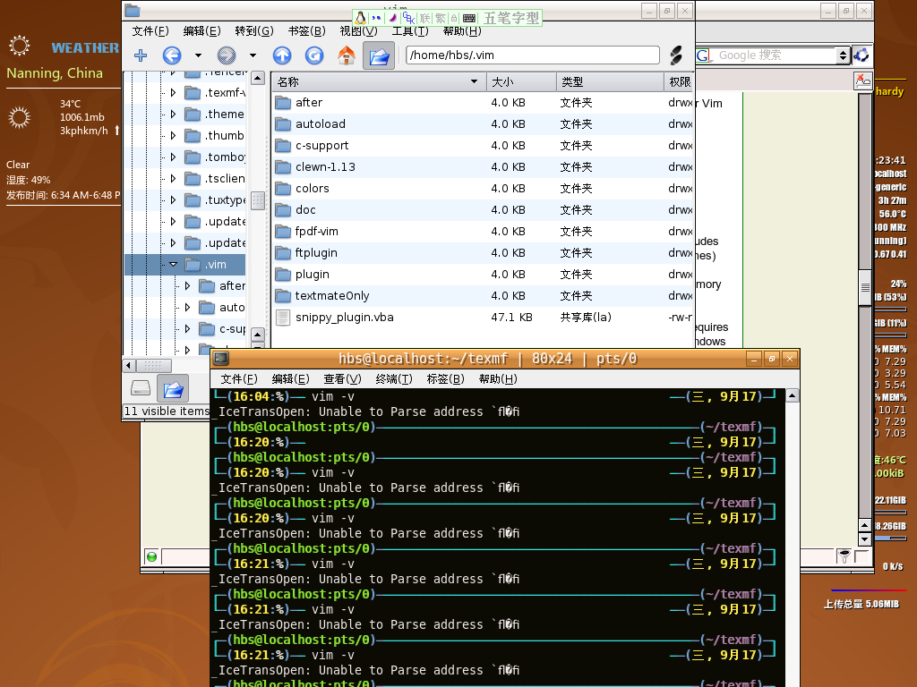The height and width of the screenshot is (687, 917).
Task: Select the doc folder icon
Action: pos(283,210)
